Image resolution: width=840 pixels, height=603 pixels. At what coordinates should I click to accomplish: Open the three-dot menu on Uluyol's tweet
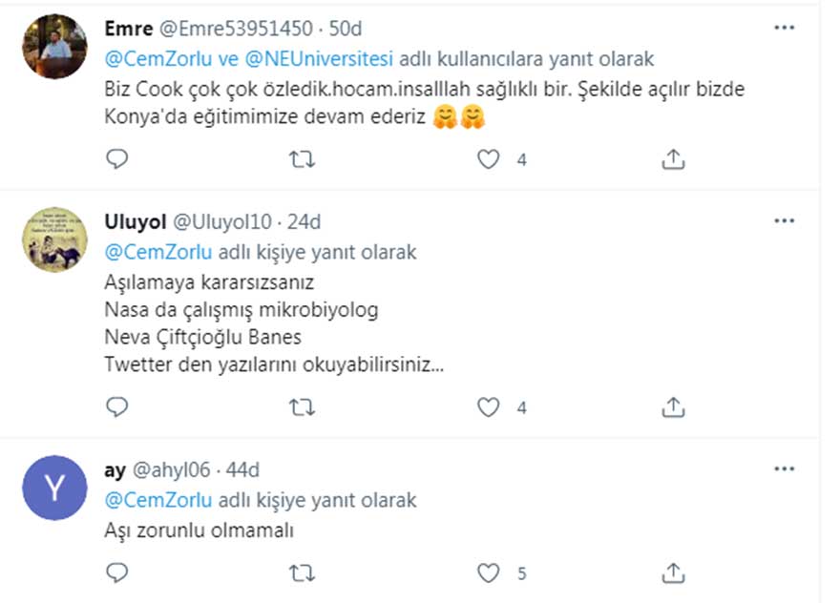785,219
